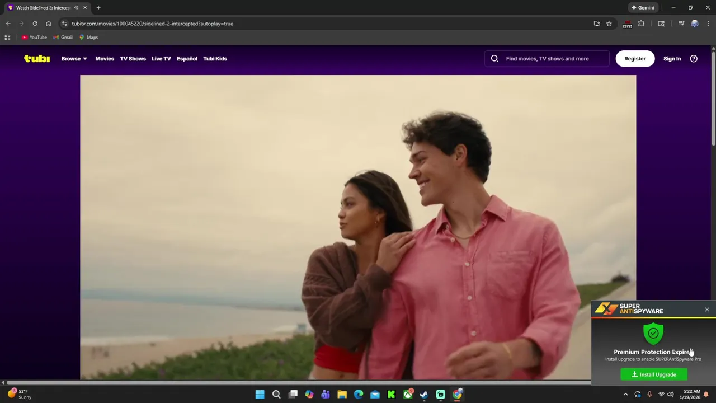716x403 pixels.
Task: Close the Watch Sidelined 2 tab
Action: tap(85, 8)
